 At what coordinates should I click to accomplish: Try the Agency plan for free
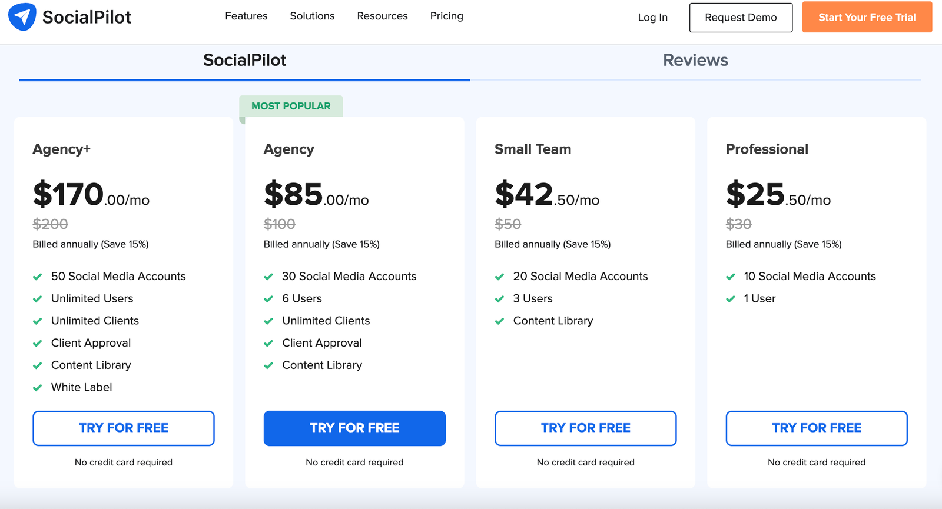coord(354,428)
